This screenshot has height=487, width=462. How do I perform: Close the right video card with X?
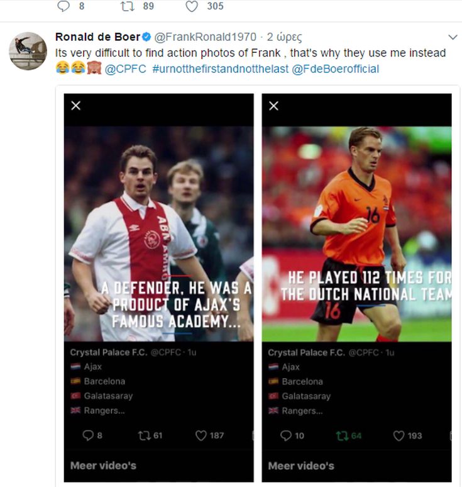[x=273, y=106]
